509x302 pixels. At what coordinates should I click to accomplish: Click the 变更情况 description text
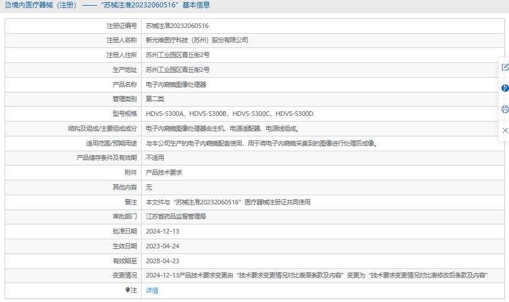point(317,275)
